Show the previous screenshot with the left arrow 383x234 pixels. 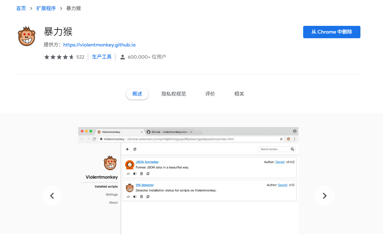pyautogui.click(x=52, y=196)
